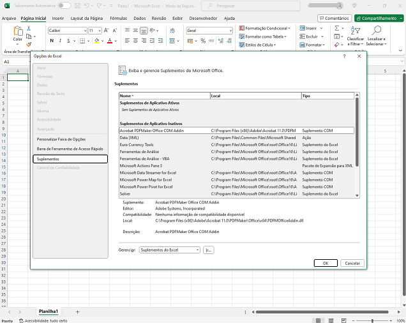
Task: Click OK in Opções do Excel dialog
Action: point(326,263)
